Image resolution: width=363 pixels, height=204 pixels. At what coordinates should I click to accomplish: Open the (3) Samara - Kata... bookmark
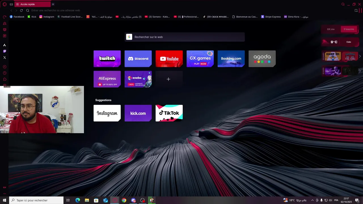pos(157,17)
